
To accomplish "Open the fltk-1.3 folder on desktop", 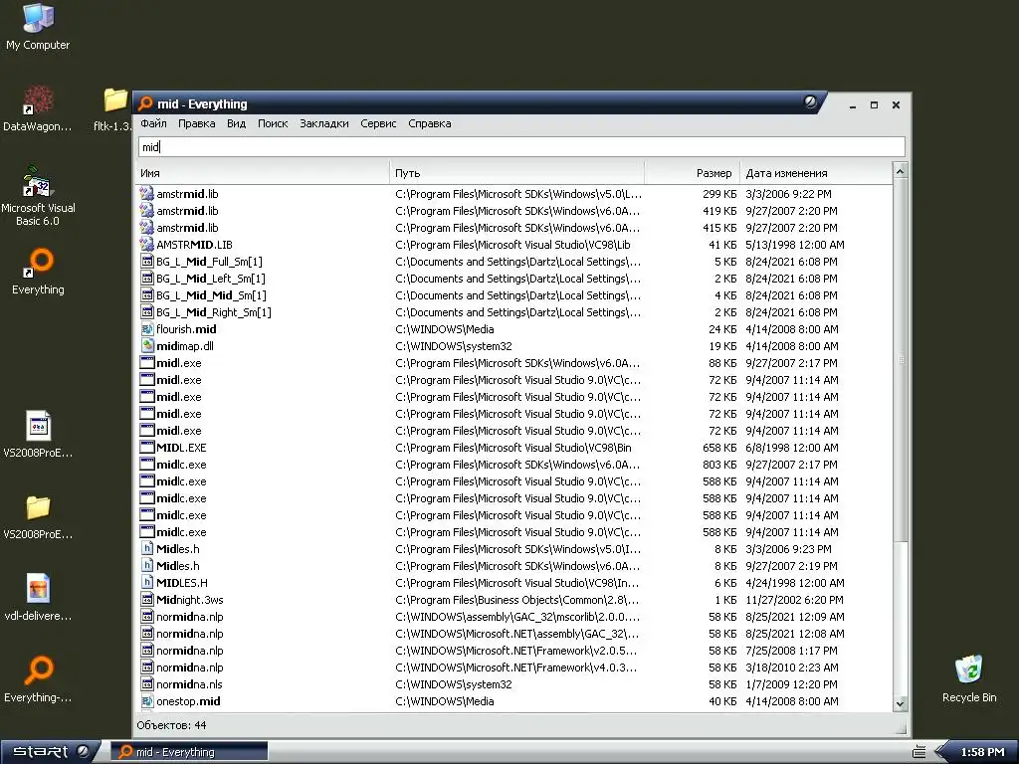I will 115,109.
